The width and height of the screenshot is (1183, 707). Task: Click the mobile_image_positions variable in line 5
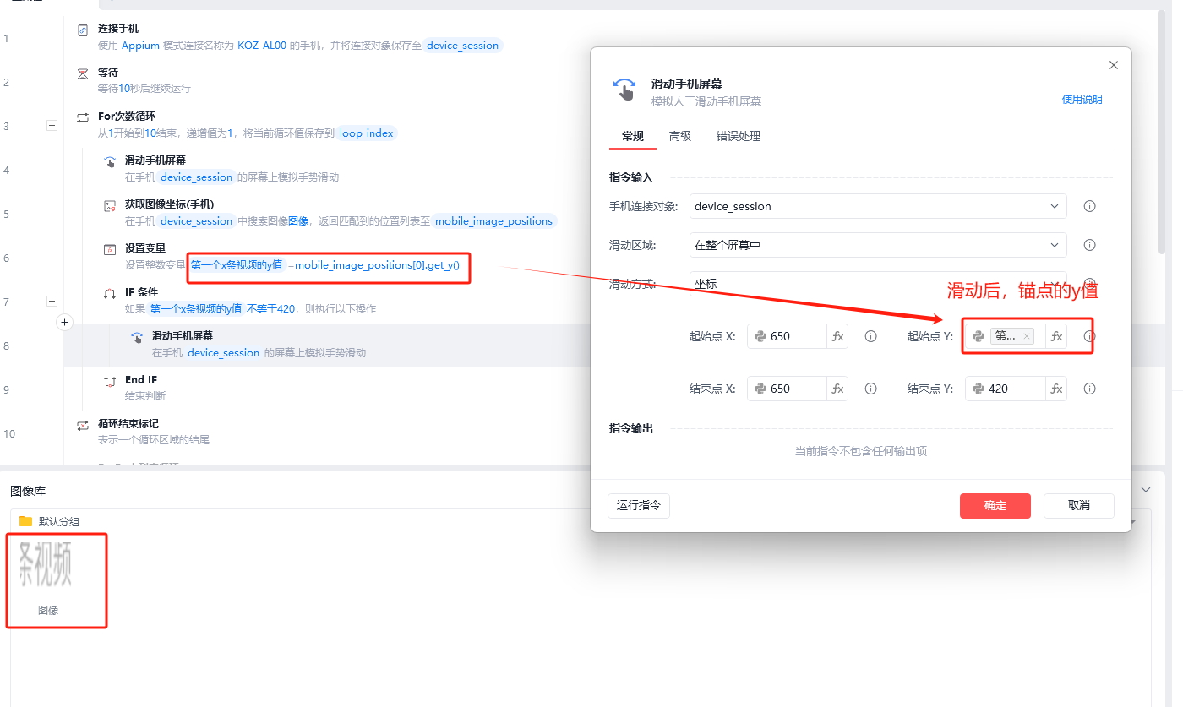pos(493,221)
